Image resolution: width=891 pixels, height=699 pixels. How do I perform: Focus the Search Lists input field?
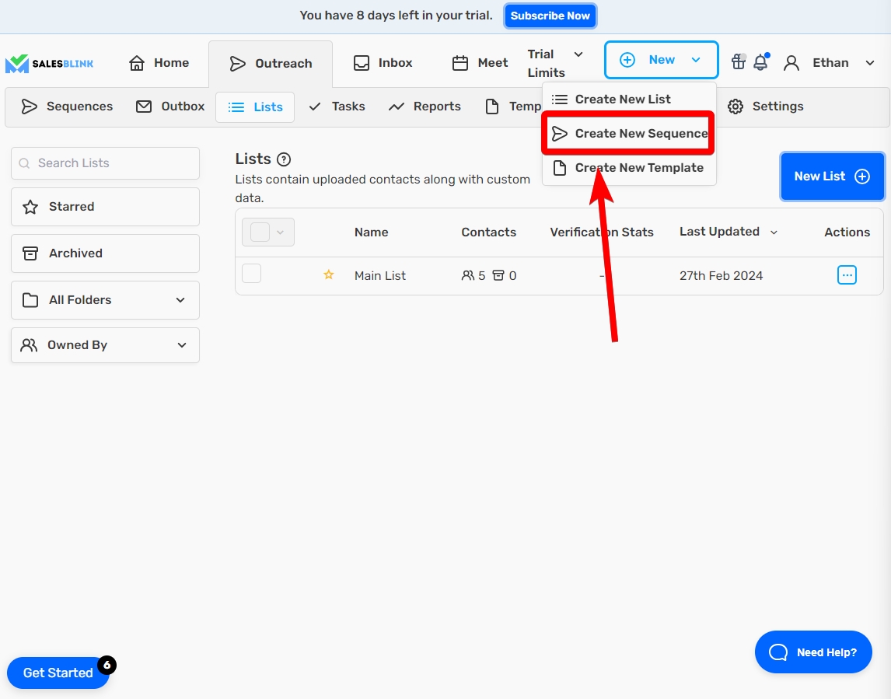coord(105,163)
